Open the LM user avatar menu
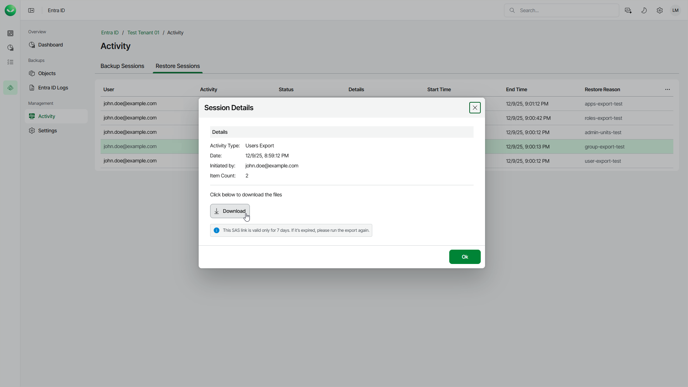 675,10
